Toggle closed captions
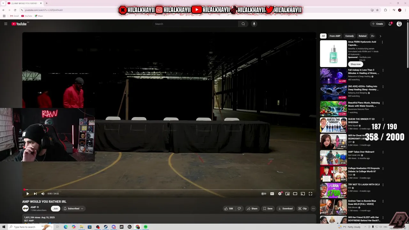The image size is (409, 230). pos(272,194)
